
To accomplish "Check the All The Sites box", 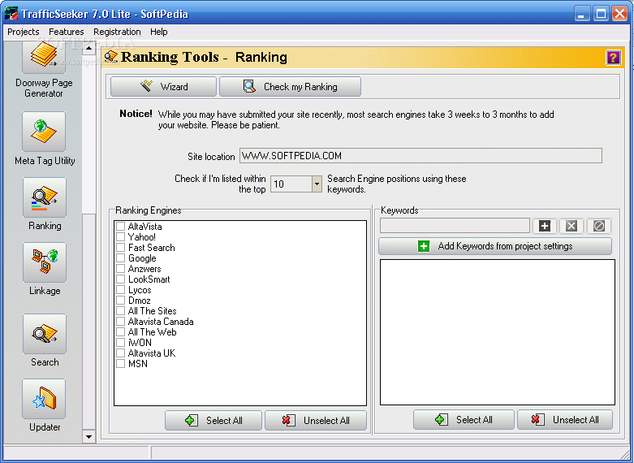I will point(120,310).
